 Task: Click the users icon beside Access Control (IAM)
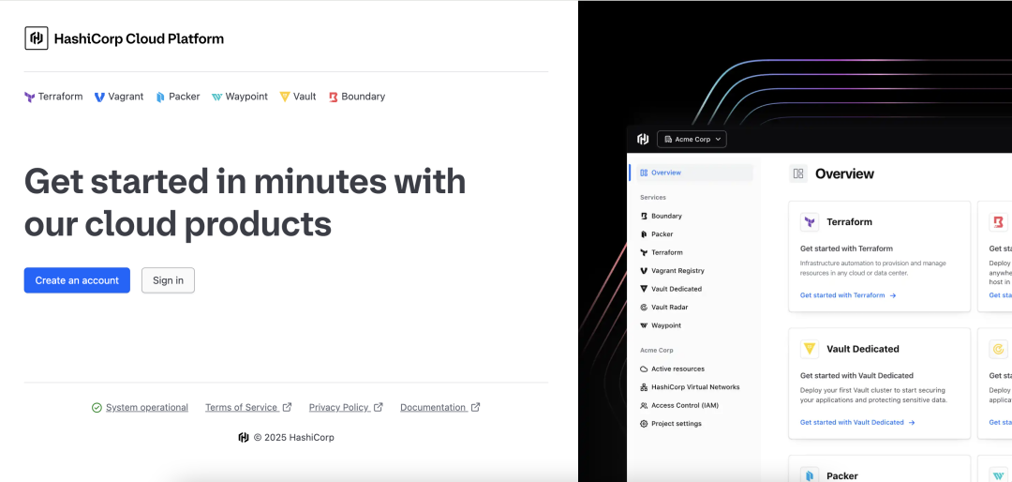pyautogui.click(x=644, y=406)
